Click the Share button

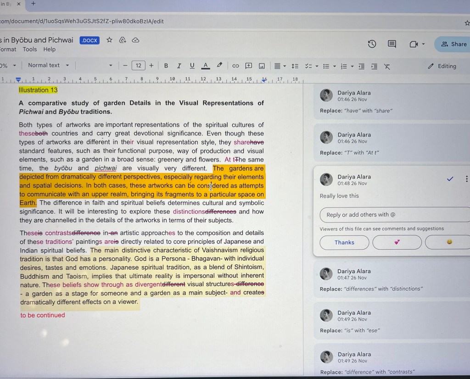(x=453, y=44)
